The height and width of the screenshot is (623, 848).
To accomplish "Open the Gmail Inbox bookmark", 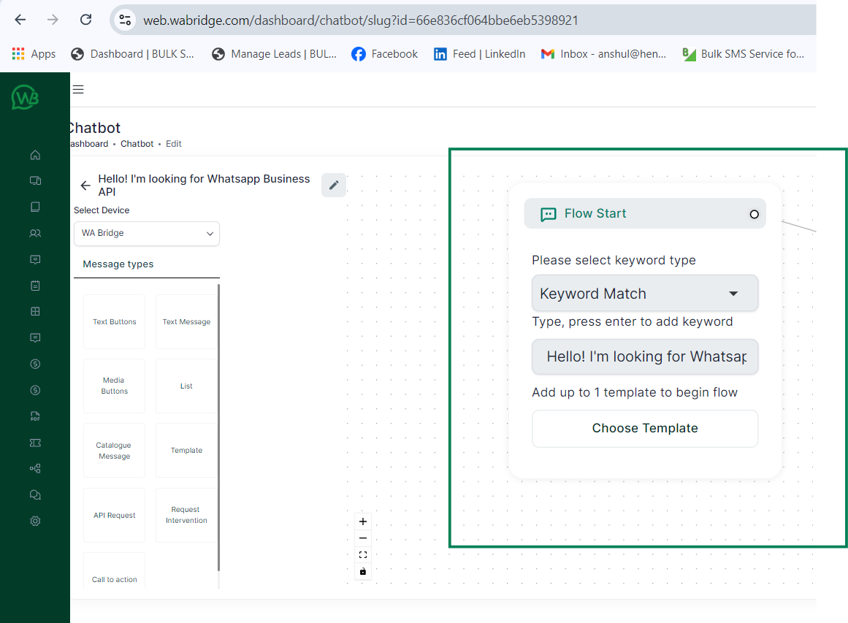I will pos(603,53).
